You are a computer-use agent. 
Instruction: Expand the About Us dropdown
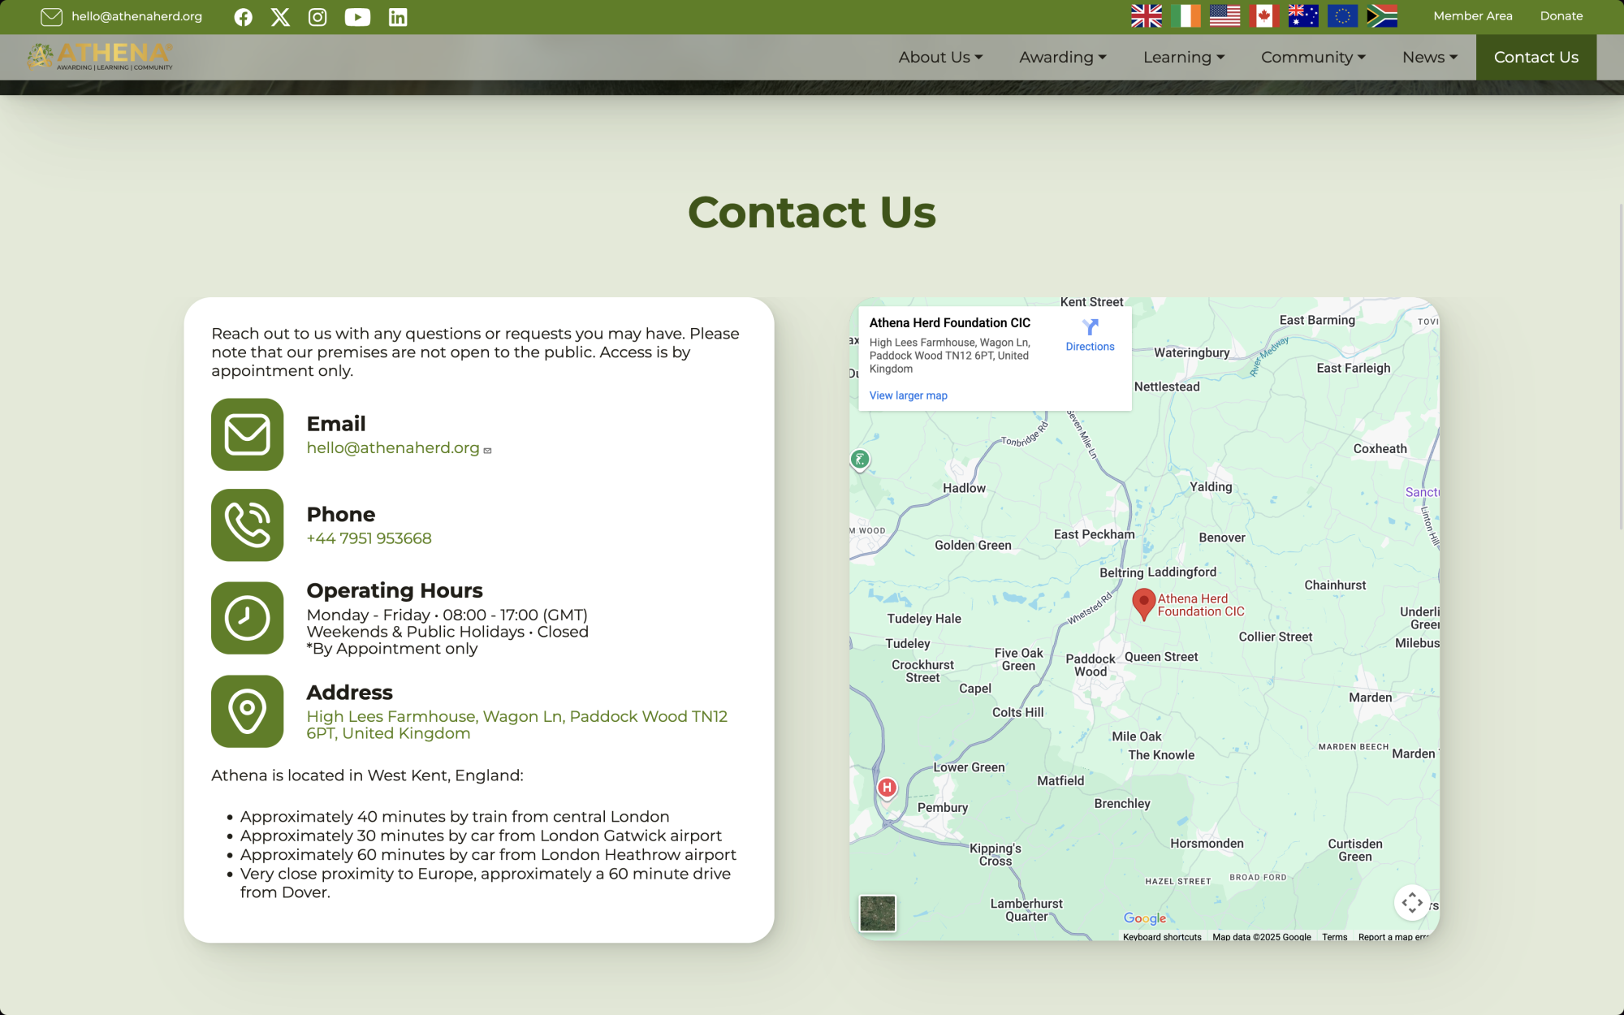(x=940, y=57)
